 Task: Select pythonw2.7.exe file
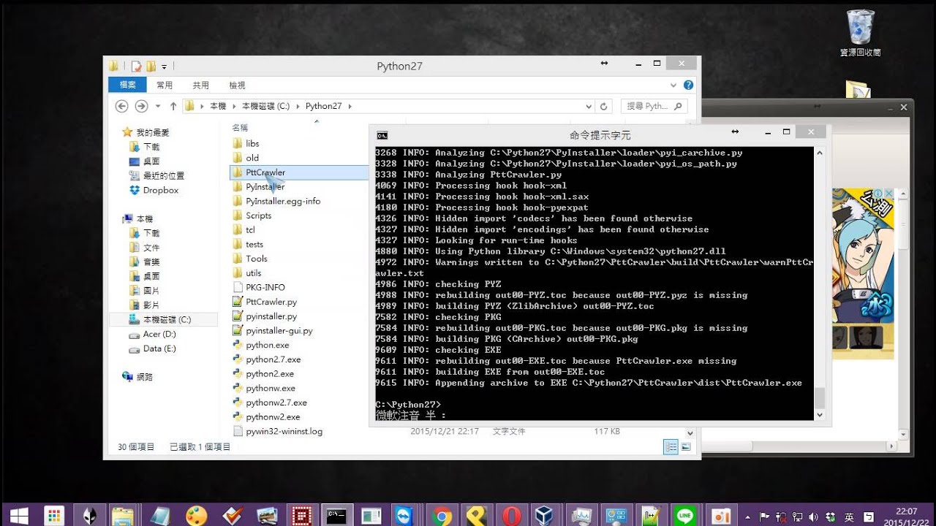[x=270, y=403]
